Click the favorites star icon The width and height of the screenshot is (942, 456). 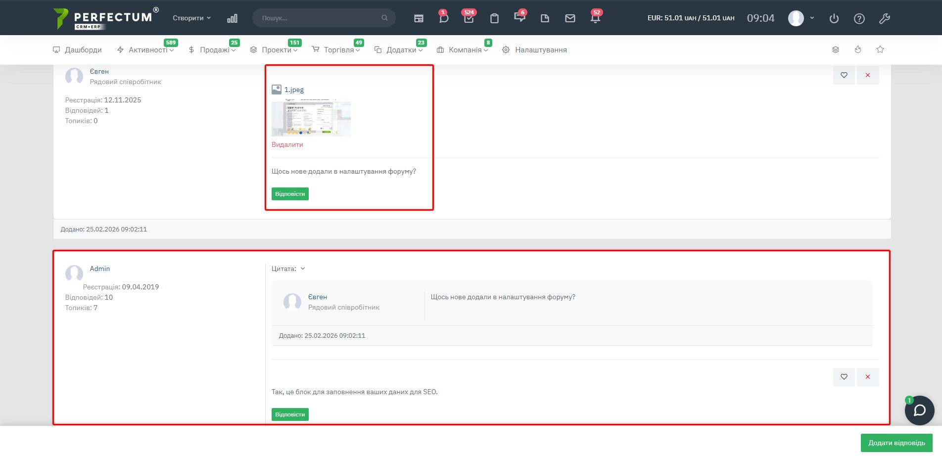[880, 49]
